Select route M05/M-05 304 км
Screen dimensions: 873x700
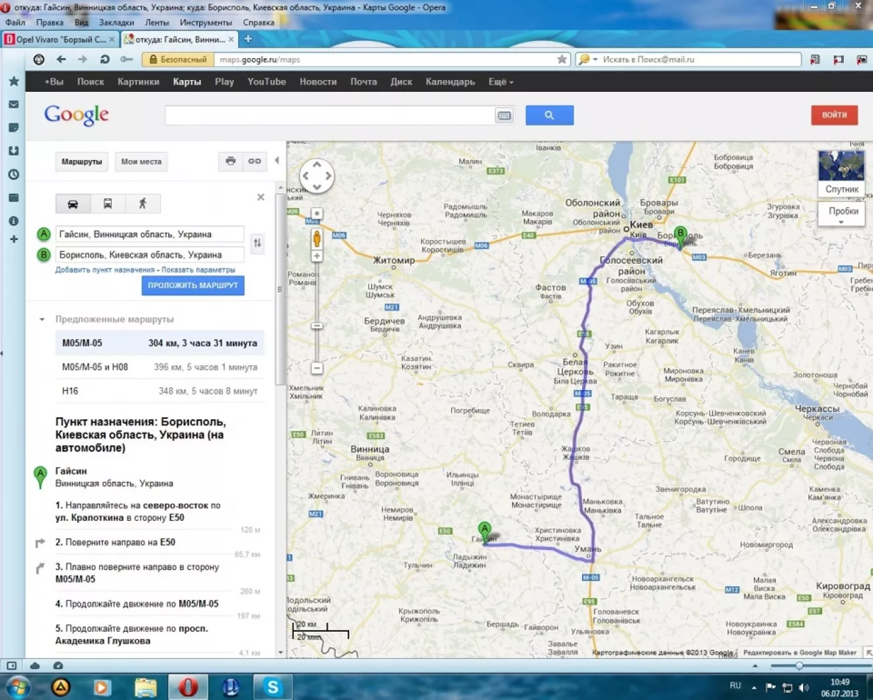click(x=159, y=343)
